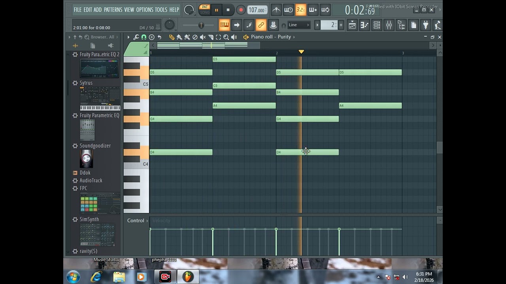506x284 pixels.
Task: Select the Zoom magnifier tool
Action: (x=226, y=37)
